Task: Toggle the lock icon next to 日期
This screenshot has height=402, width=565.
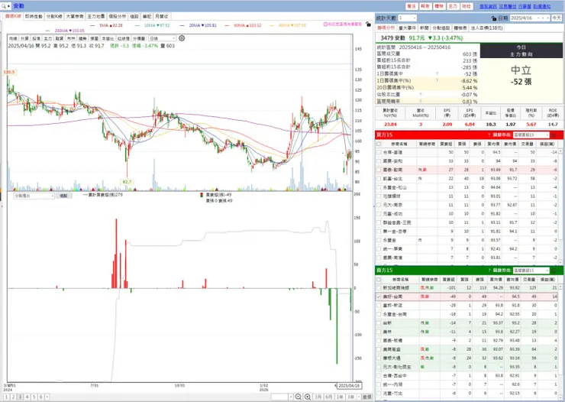Action: point(494,18)
